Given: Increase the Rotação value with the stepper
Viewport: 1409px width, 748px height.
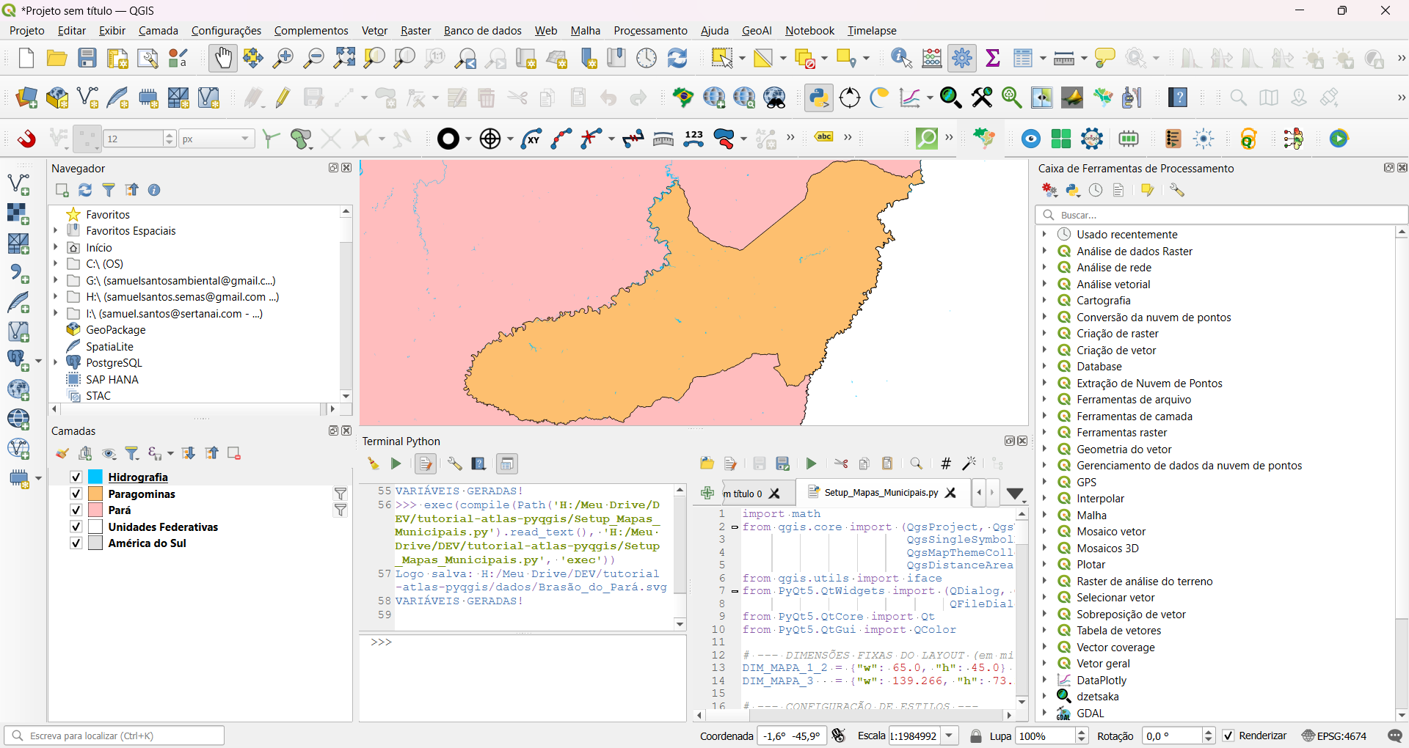Looking at the screenshot, I should 1209,731.
